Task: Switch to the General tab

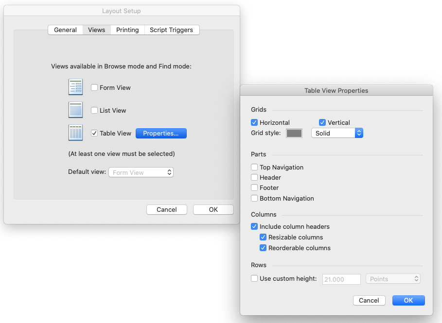Action: click(65, 30)
